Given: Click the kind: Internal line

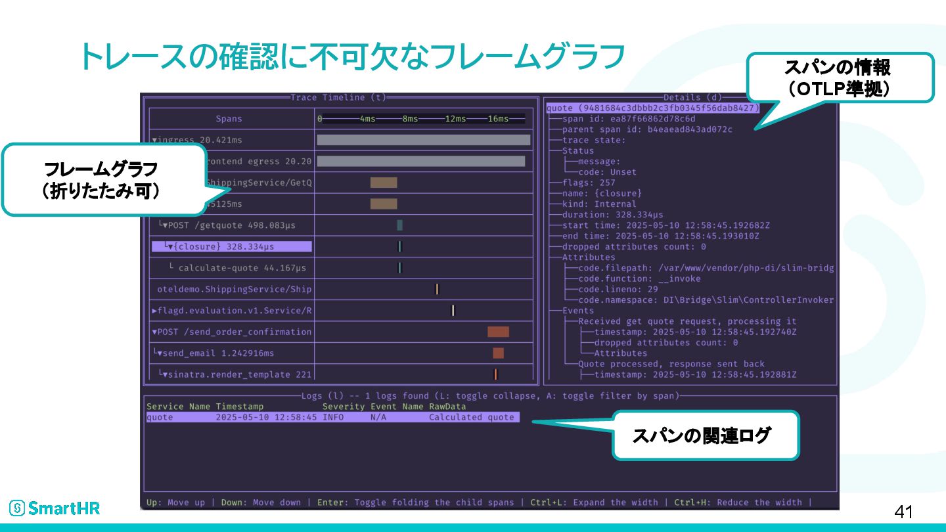Looking at the screenshot, I should [599, 204].
